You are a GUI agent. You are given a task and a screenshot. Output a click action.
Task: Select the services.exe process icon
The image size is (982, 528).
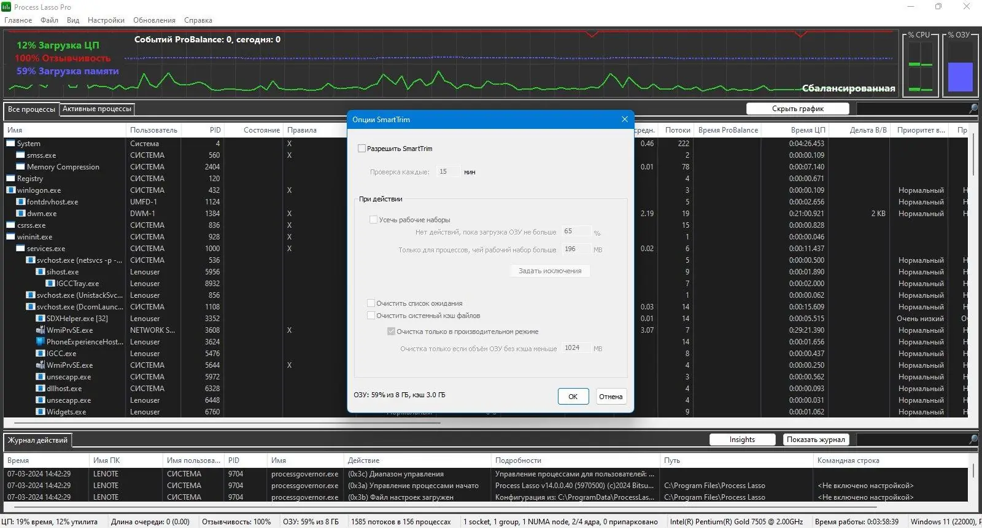[20, 249]
